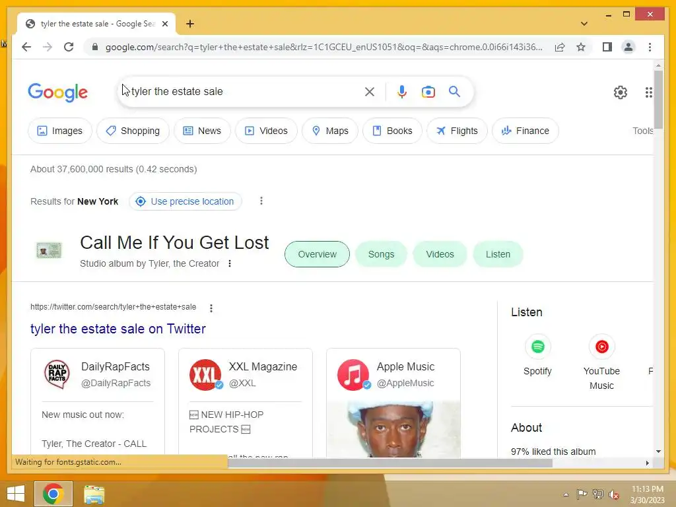The height and width of the screenshot is (507, 676).
Task: Open File Explorer from taskbar
Action: [x=94, y=494]
